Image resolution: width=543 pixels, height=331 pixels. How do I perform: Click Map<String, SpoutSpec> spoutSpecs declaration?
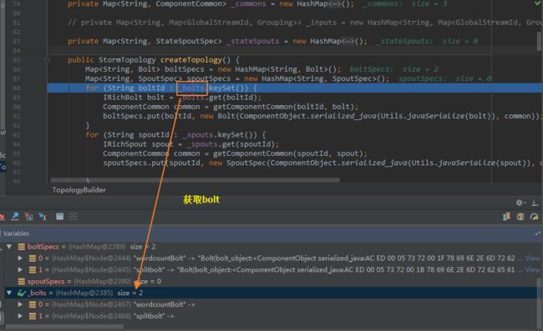(237, 78)
